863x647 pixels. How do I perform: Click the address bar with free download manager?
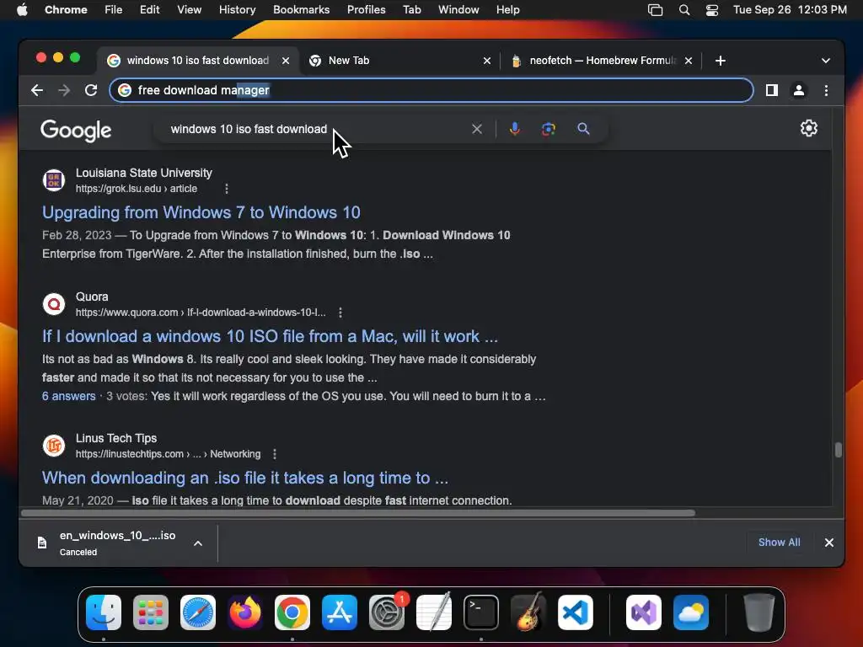coord(431,90)
